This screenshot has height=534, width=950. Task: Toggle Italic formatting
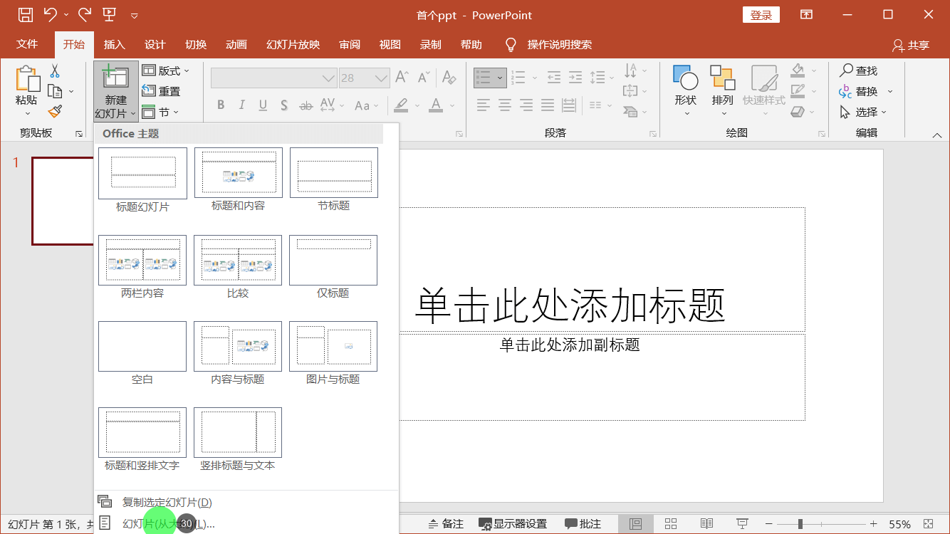pyautogui.click(x=242, y=105)
